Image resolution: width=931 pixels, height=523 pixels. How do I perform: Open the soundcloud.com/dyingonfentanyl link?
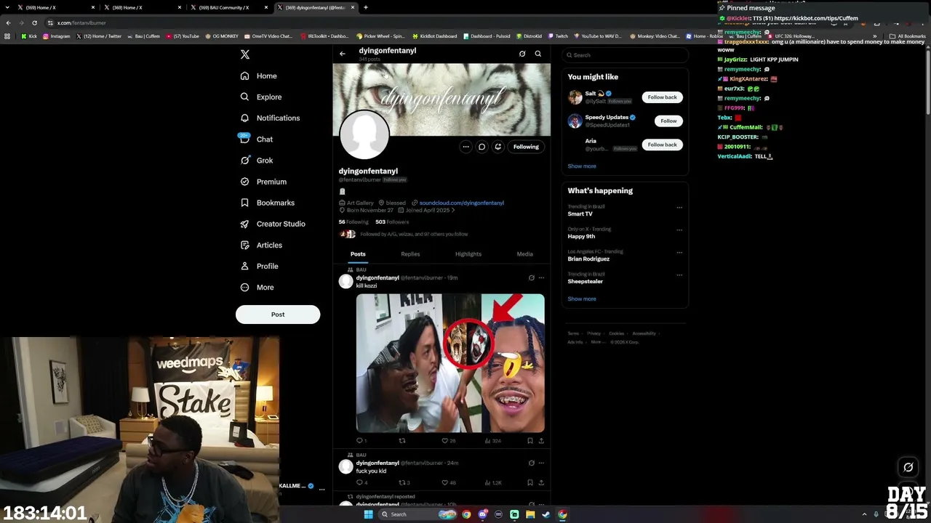point(461,203)
